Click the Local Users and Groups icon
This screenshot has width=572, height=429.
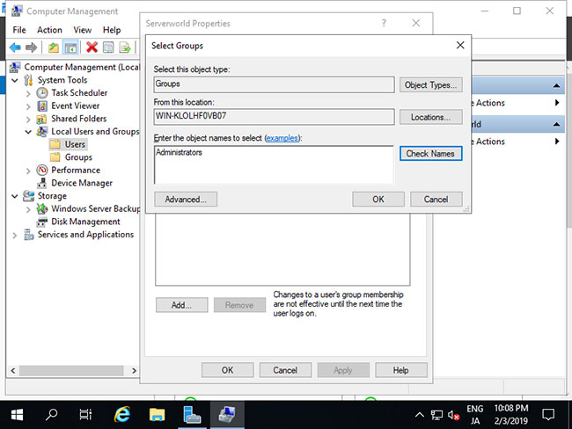click(42, 132)
